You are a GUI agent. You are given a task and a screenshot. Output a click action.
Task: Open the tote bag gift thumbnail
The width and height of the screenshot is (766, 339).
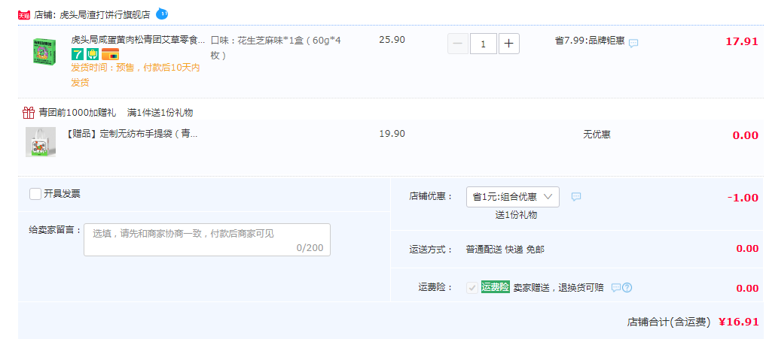click(41, 142)
